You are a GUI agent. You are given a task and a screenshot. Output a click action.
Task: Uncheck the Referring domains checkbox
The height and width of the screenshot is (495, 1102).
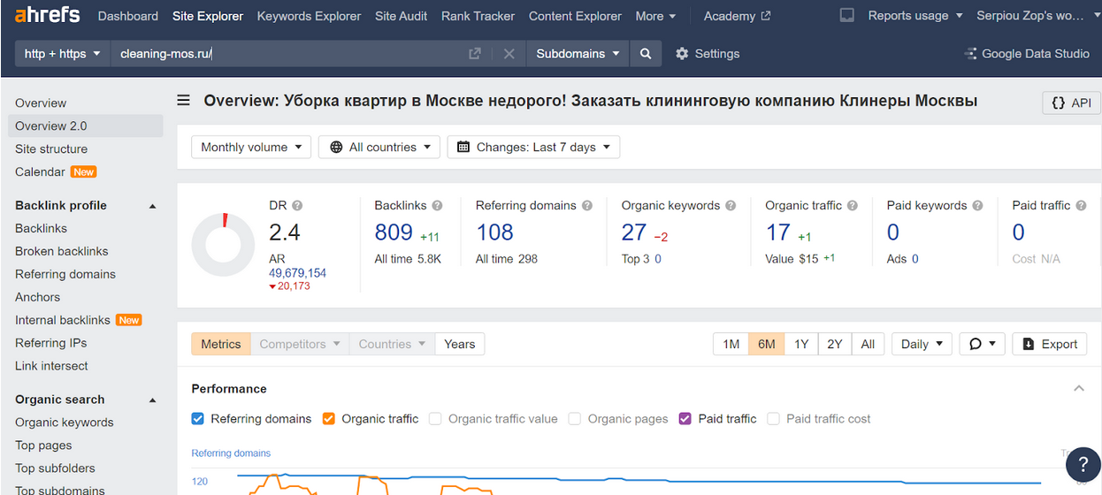click(x=198, y=419)
